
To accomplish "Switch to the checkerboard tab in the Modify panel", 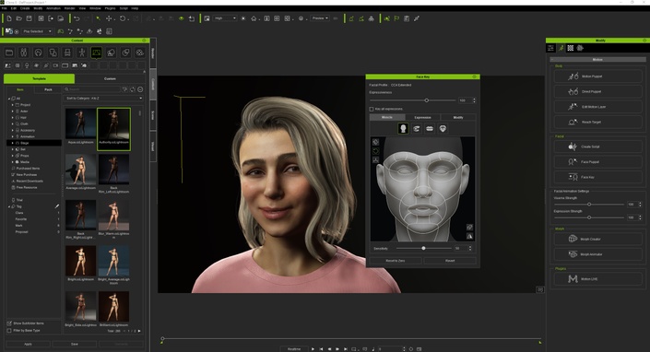I will pyautogui.click(x=571, y=48).
